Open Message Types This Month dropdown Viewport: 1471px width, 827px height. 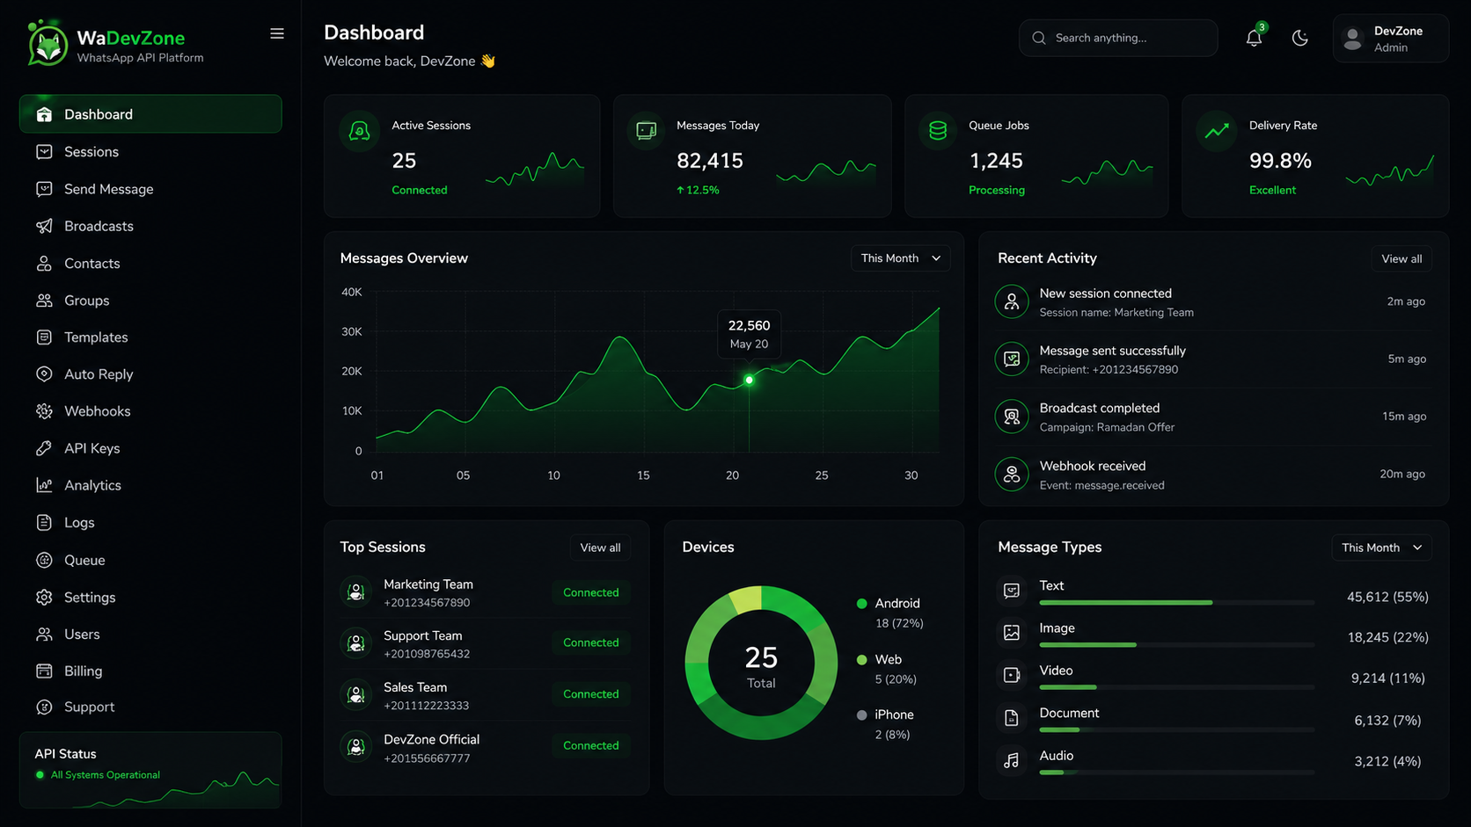coord(1381,548)
